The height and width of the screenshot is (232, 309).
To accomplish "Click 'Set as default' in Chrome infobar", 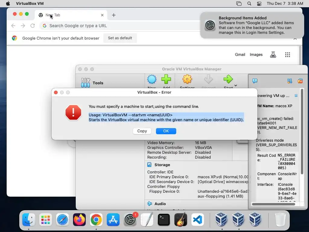I will [120, 38].
